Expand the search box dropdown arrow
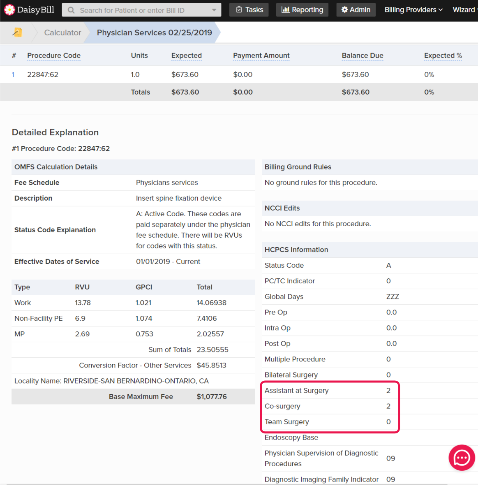478x486 pixels. 214,10
